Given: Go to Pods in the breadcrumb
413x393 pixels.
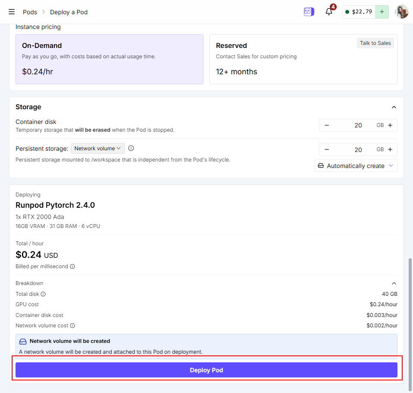Looking at the screenshot, I should point(30,12).
